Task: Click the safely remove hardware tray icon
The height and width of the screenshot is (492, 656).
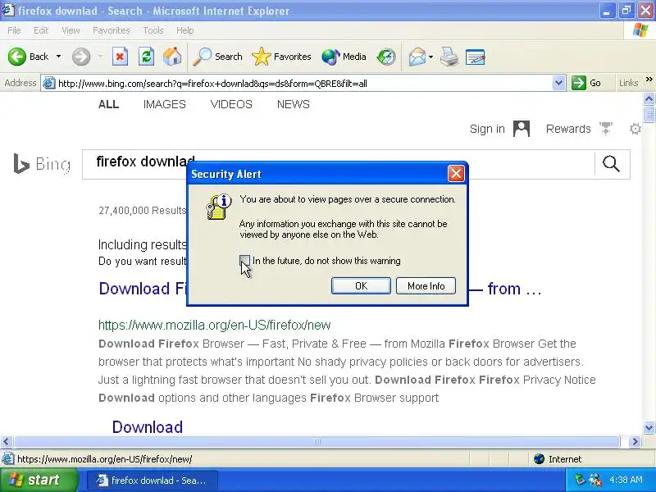Action: pos(580,480)
